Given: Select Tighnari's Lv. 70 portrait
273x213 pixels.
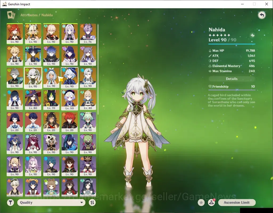Looking at the screenshot, I should [x=51, y=100].
